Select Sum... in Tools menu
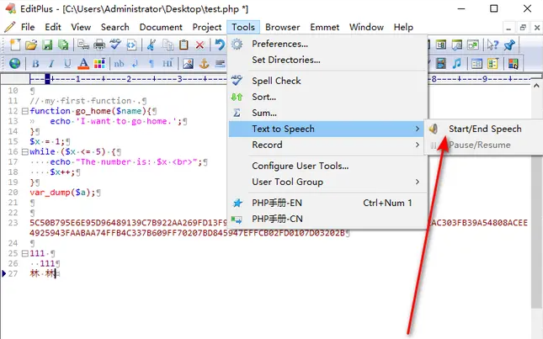This screenshot has width=543, height=339. (327, 113)
